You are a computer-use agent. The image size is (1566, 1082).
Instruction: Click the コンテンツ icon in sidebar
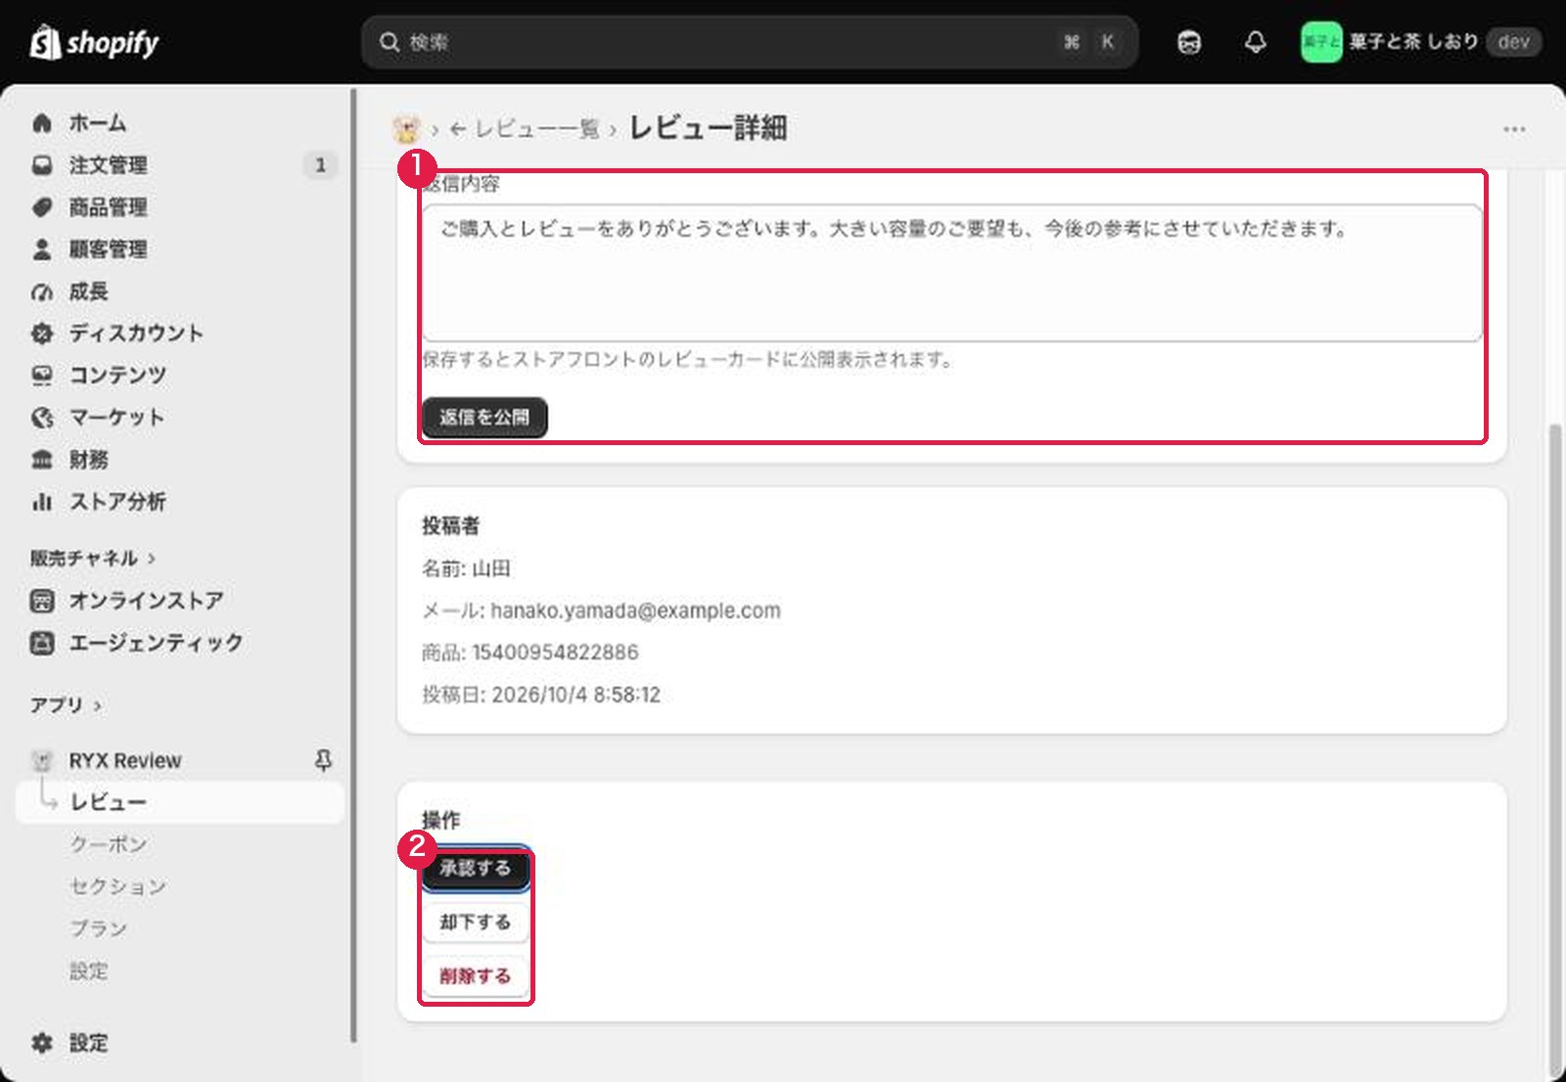tap(42, 375)
